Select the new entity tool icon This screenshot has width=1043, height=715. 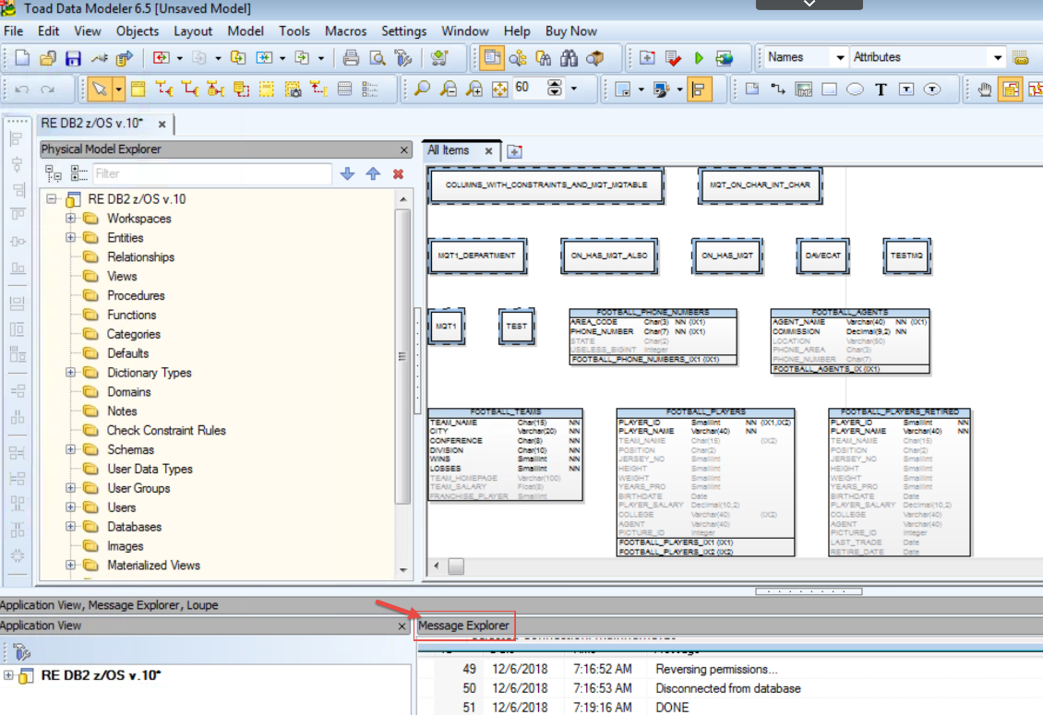(x=138, y=89)
